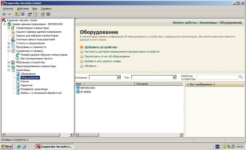The image size is (246, 150).
Task: Click the Имя column header
Action: [105, 84]
